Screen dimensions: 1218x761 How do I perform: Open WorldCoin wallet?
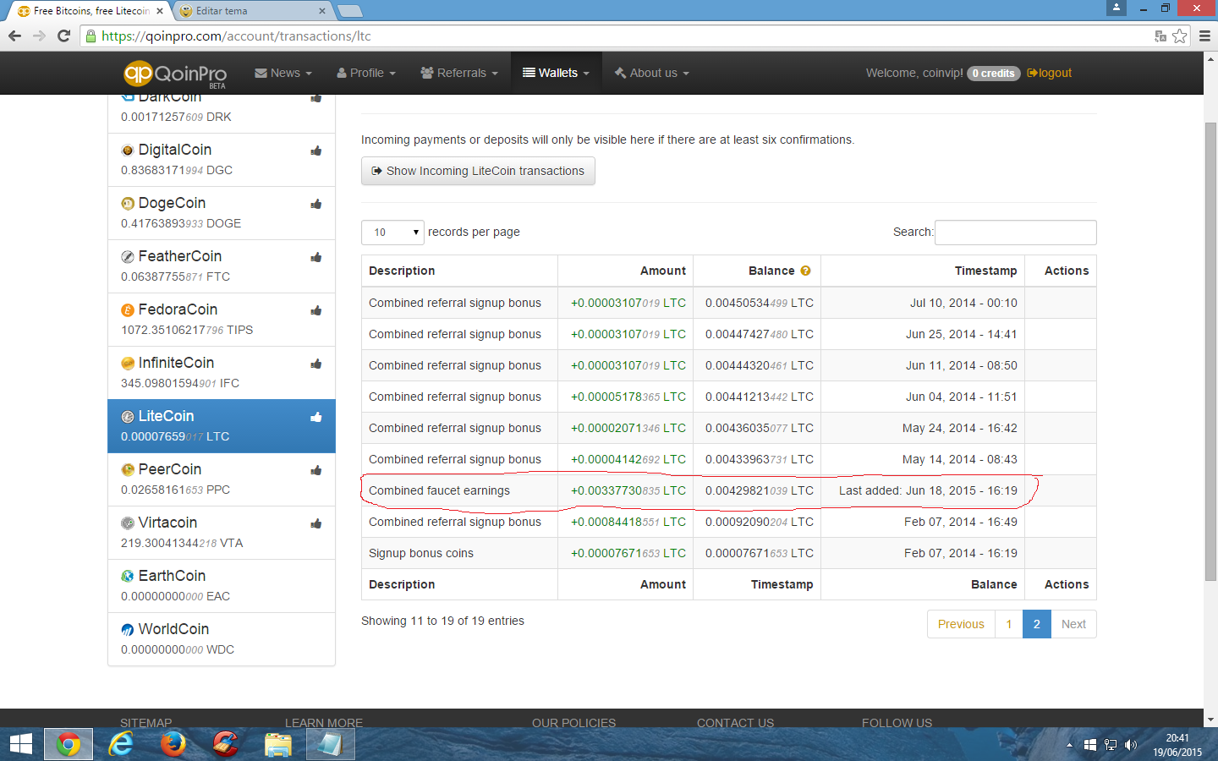pos(222,639)
